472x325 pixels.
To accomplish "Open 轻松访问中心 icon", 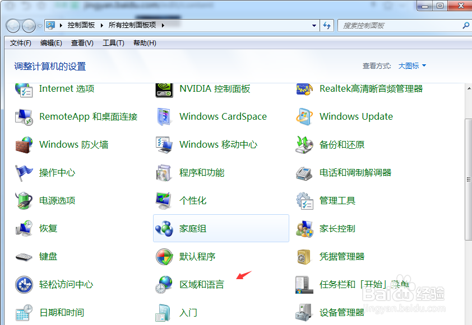I will [24, 285].
